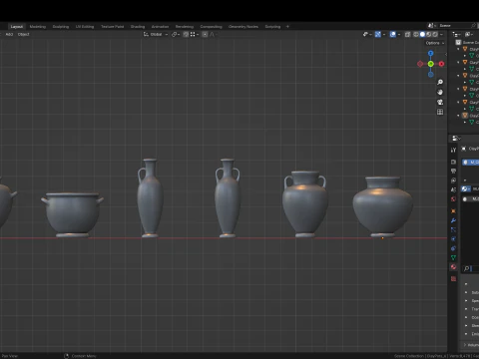Switch to the Modeling workspace tab
Image resolution: width=479 pixels, height=359 pixels.
point(38,27)
